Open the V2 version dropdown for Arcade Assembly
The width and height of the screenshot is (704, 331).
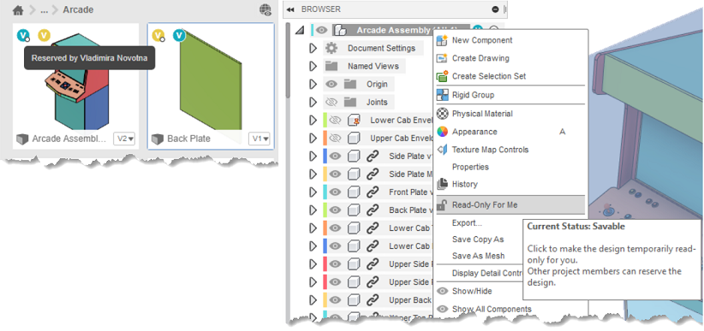tap(124, 139)
